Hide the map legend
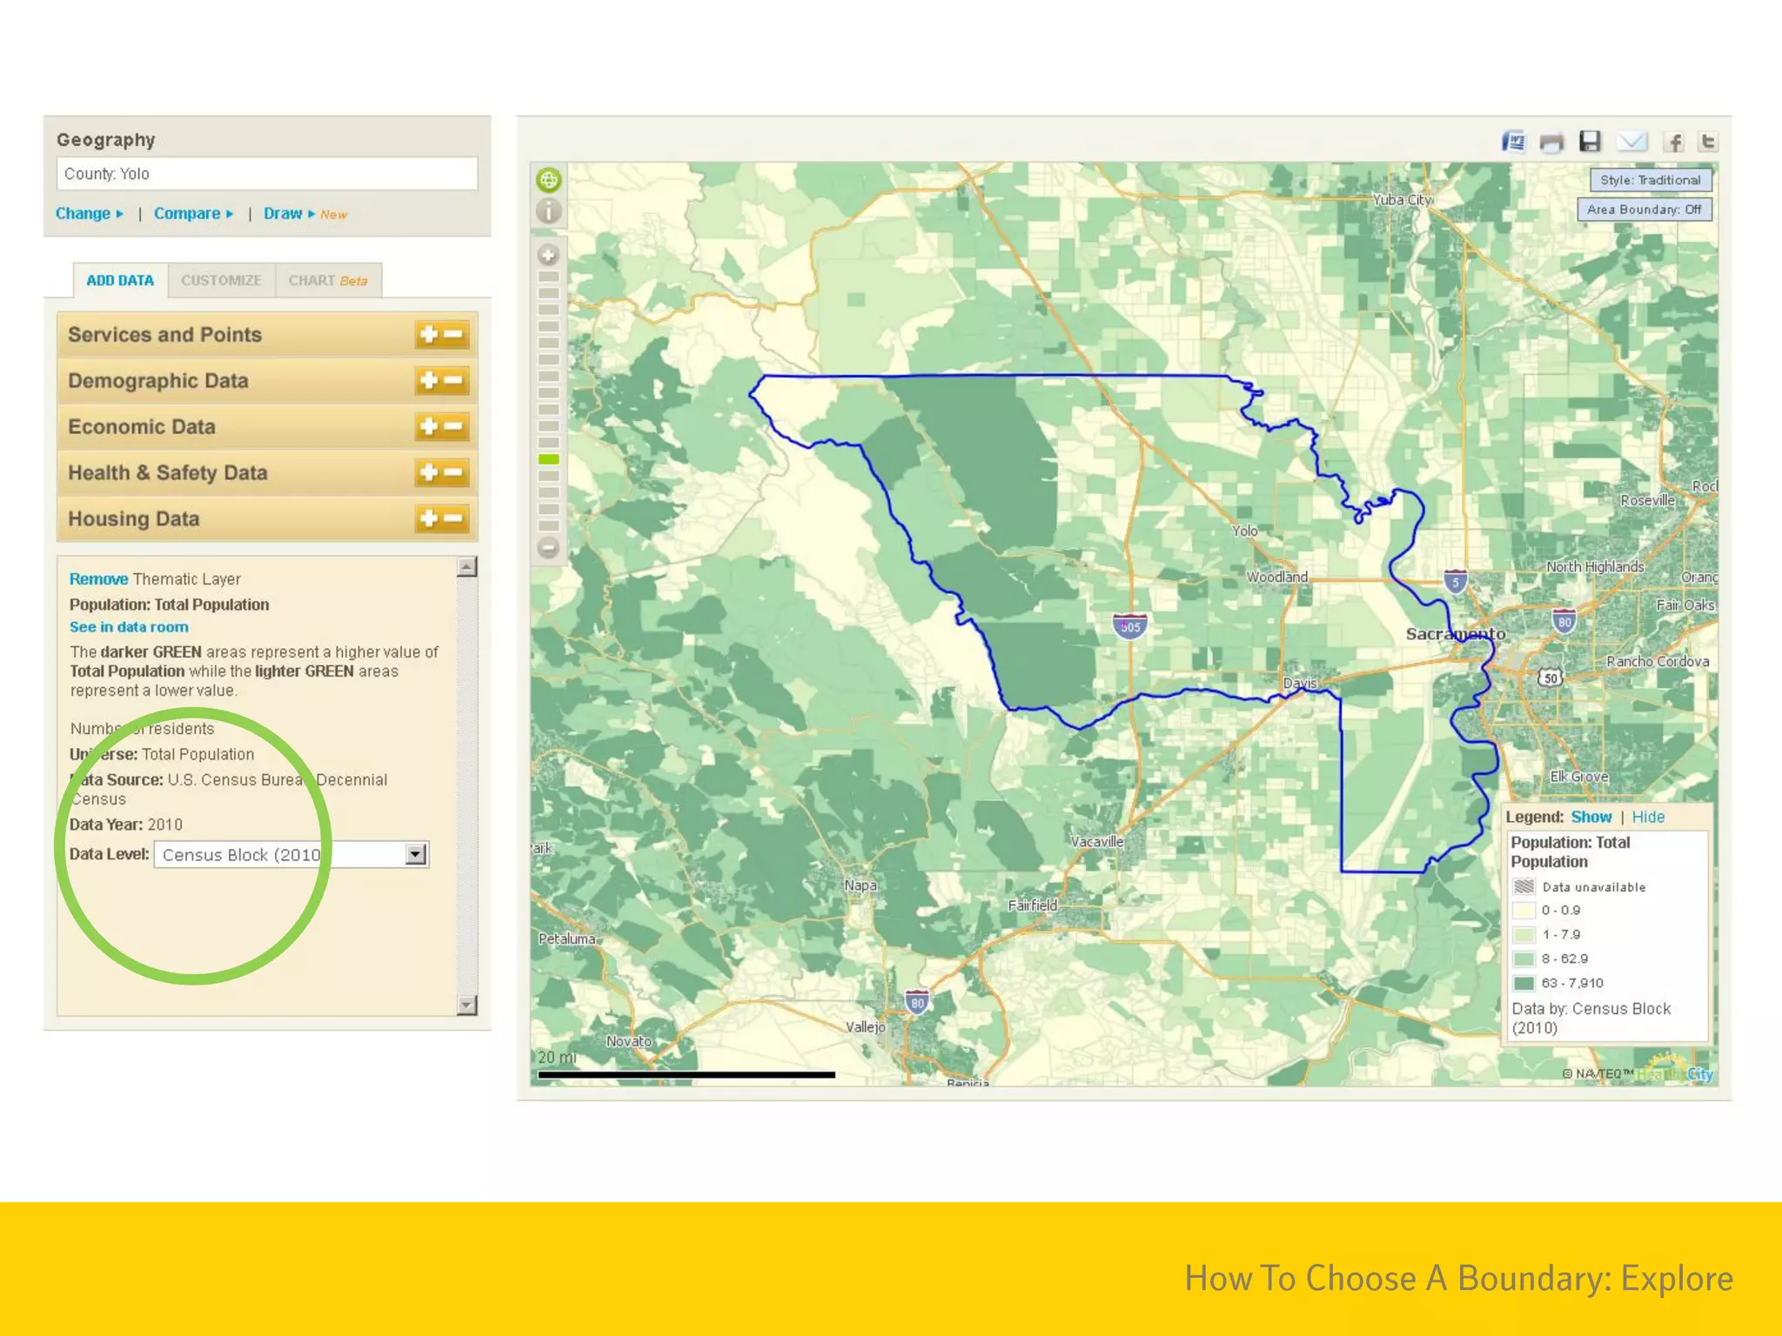The width and height of the screenshot is (1782, 1336). pos(1648,817)
